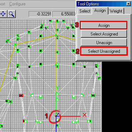Click the -0.32291 coordinate field
The width and height of the screenshot is (132, 132).
(40, 14)
